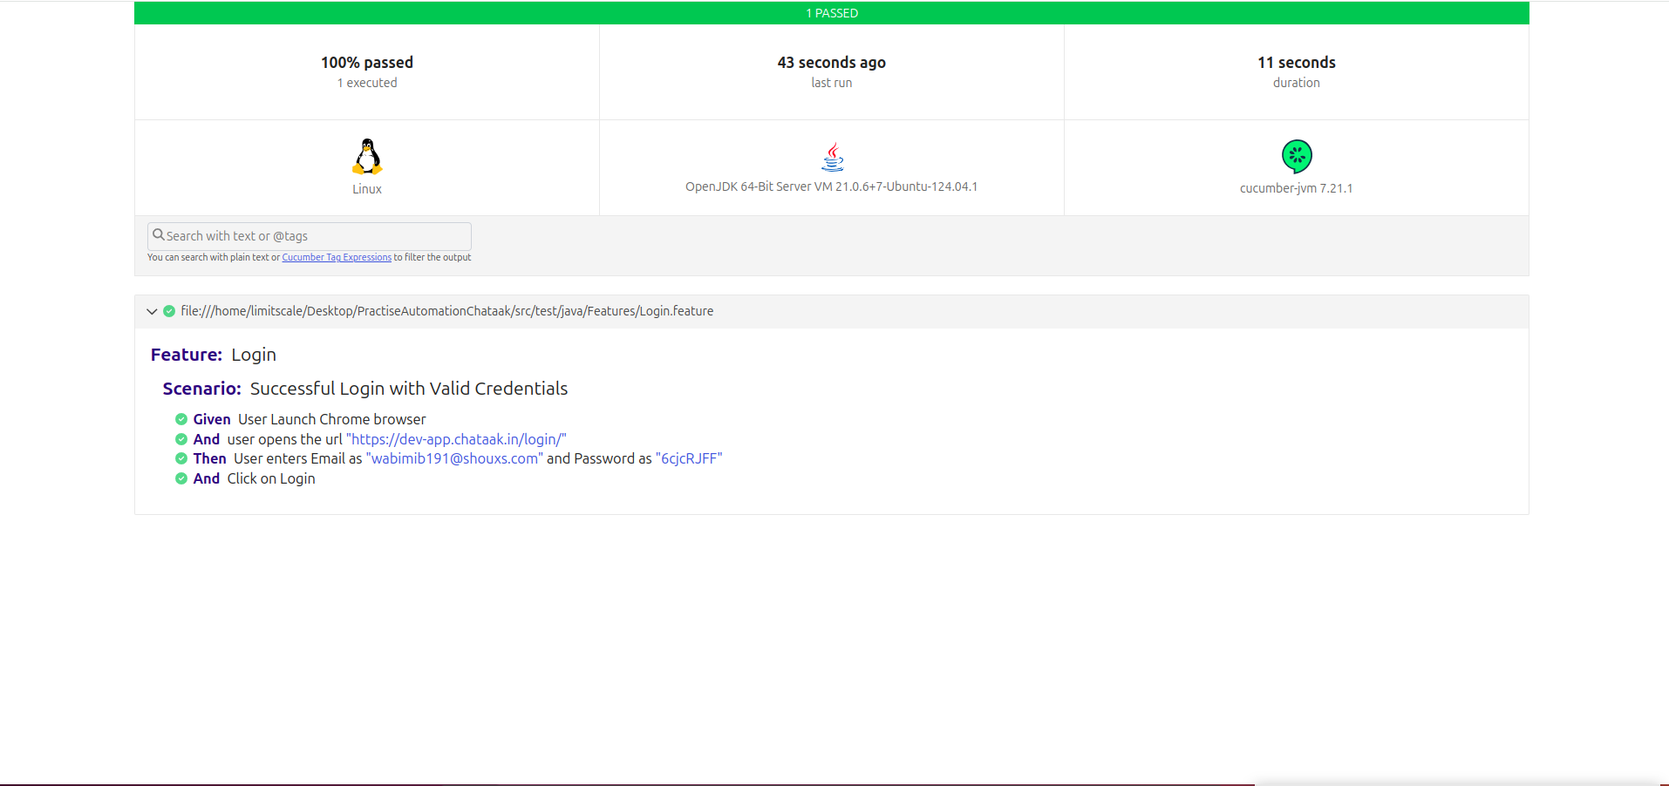Click the '43 seconds ago' last run text

832,63
